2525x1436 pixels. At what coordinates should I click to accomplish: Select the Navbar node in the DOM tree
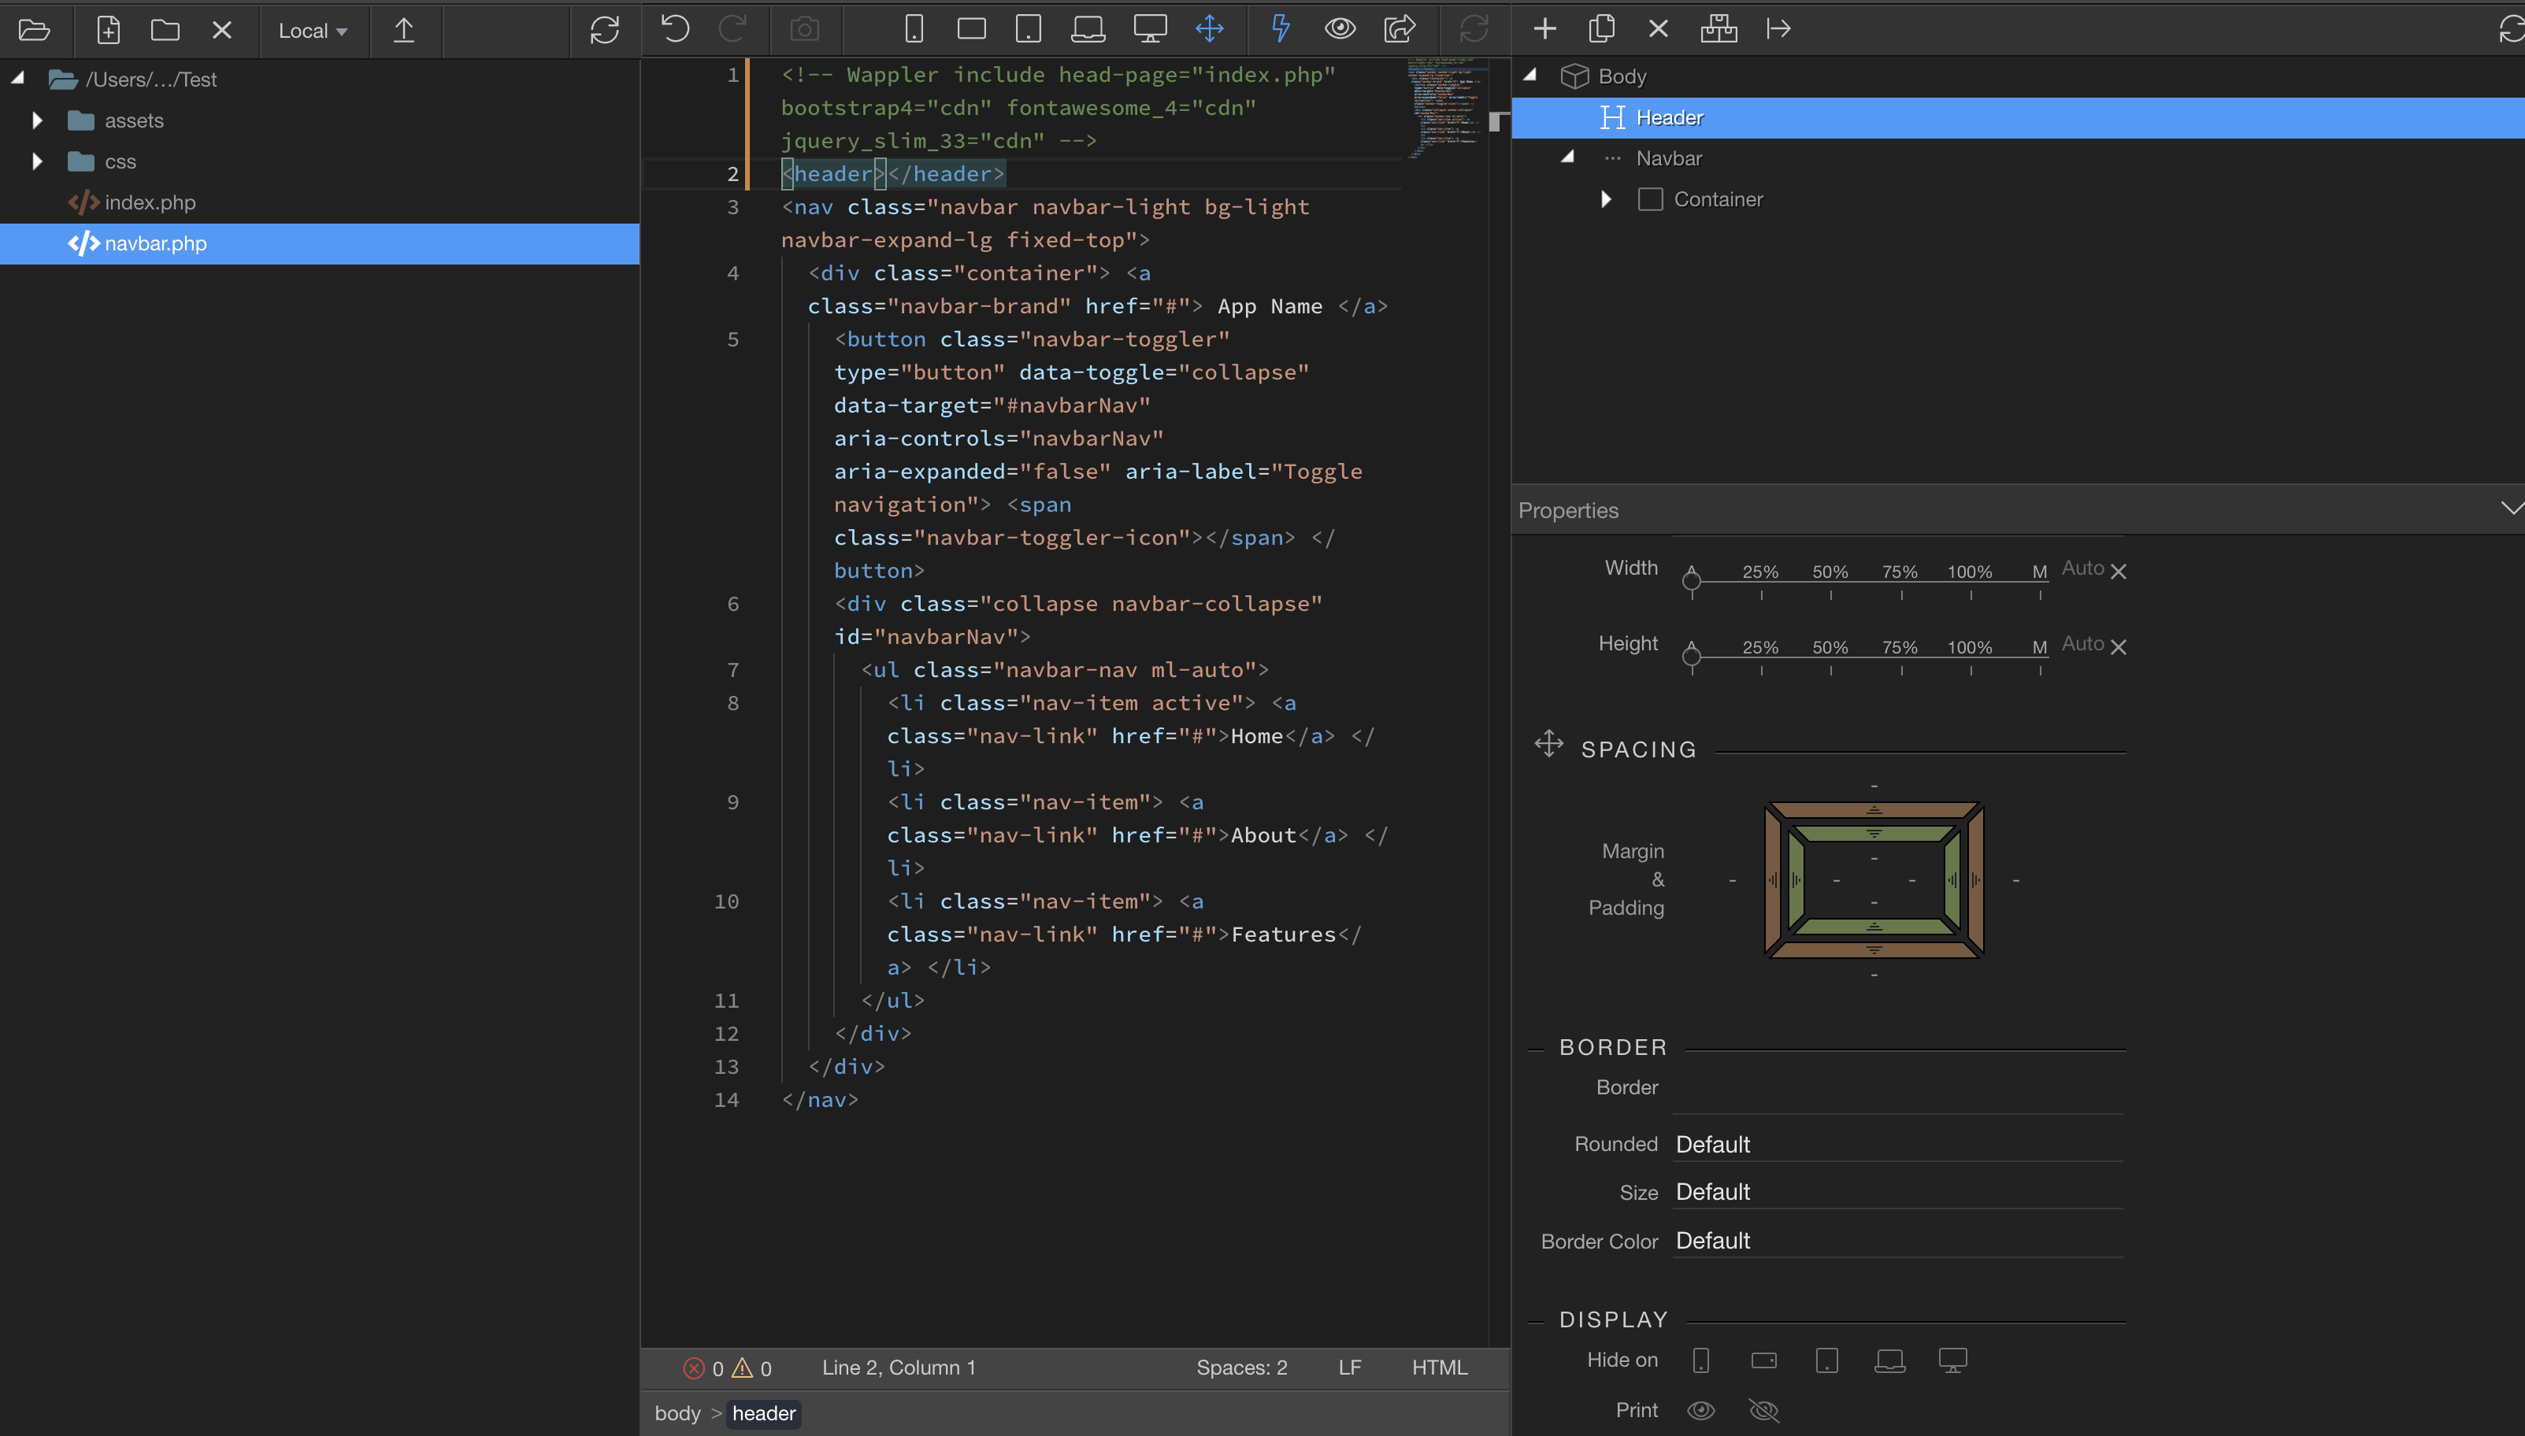tap(1669, 157)
